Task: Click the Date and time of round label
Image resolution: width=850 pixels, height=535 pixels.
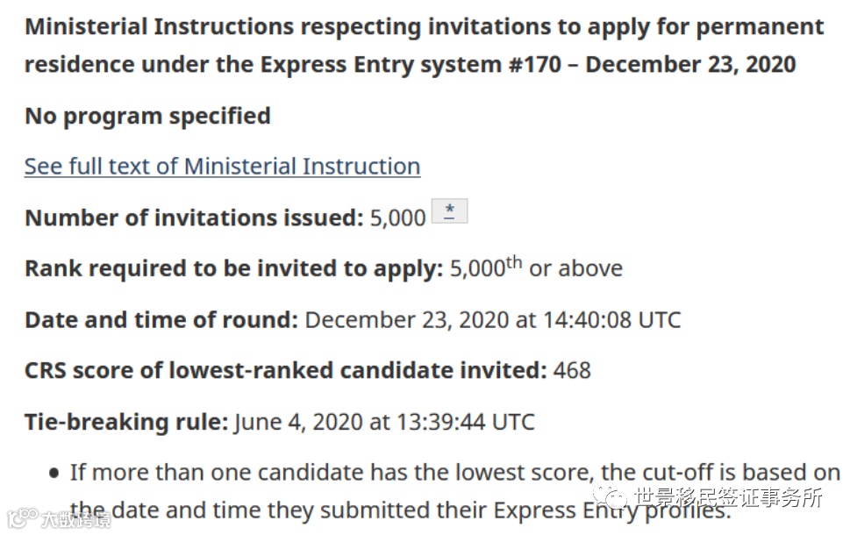Action: [161, 320]
